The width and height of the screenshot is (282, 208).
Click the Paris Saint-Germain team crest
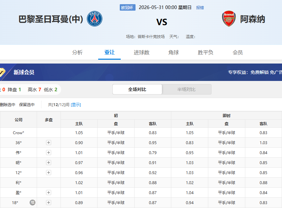point(95,19)
